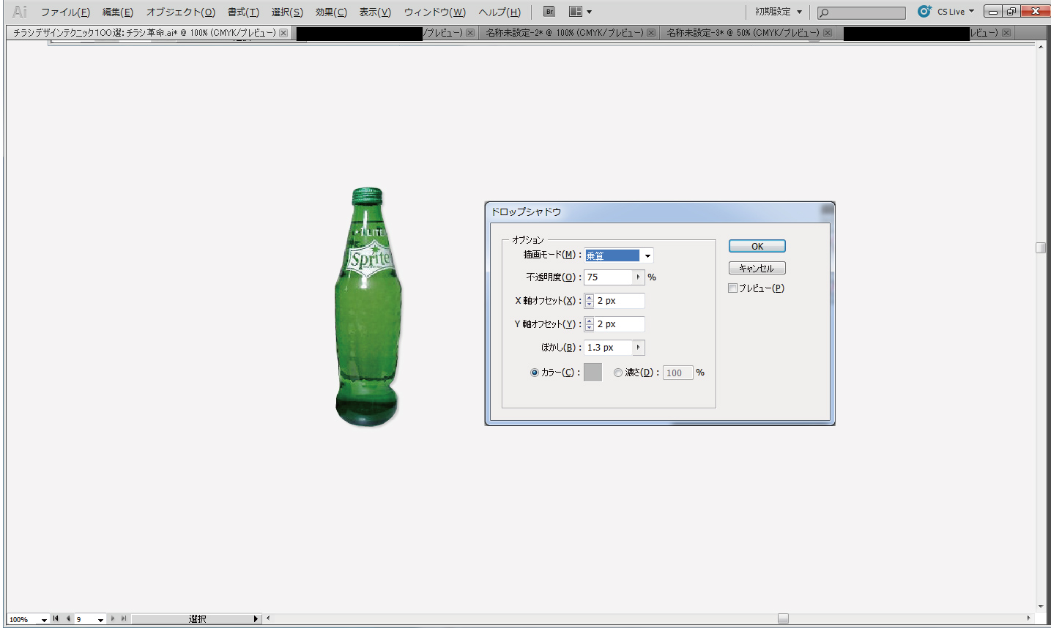1051x628 pixels.
Task: Open the 初期設定 workspace dropdown
Action: (779, 12)
